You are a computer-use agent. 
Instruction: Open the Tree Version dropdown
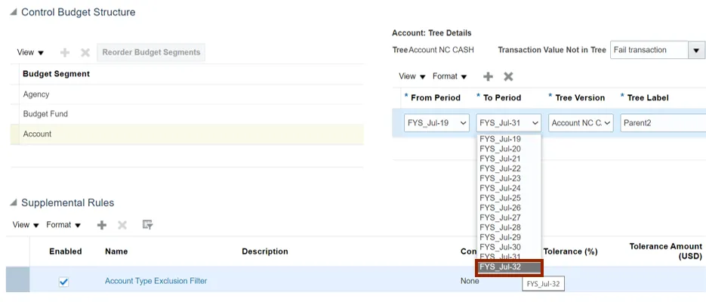(581, 123)
